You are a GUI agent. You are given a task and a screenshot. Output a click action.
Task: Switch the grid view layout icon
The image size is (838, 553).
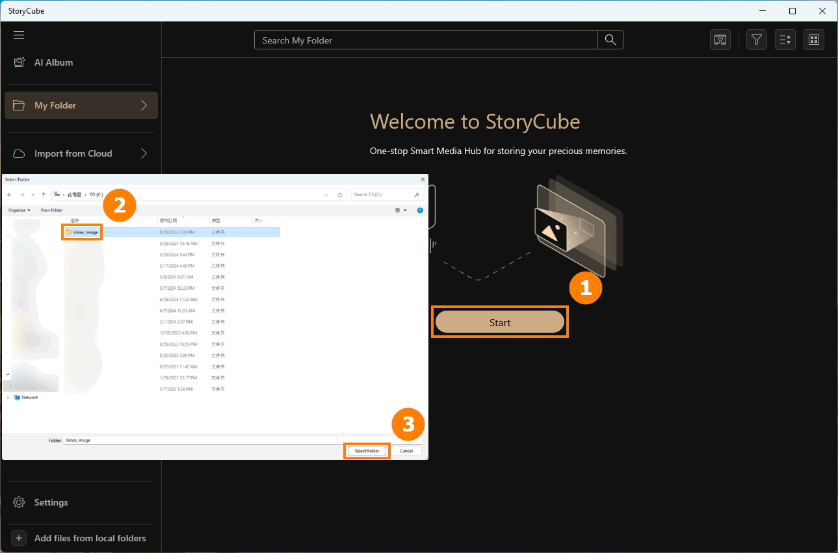814,40
